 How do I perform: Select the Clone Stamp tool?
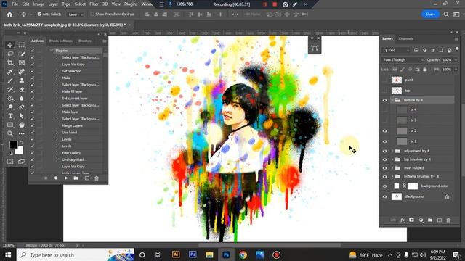click(x=21, y=80)
